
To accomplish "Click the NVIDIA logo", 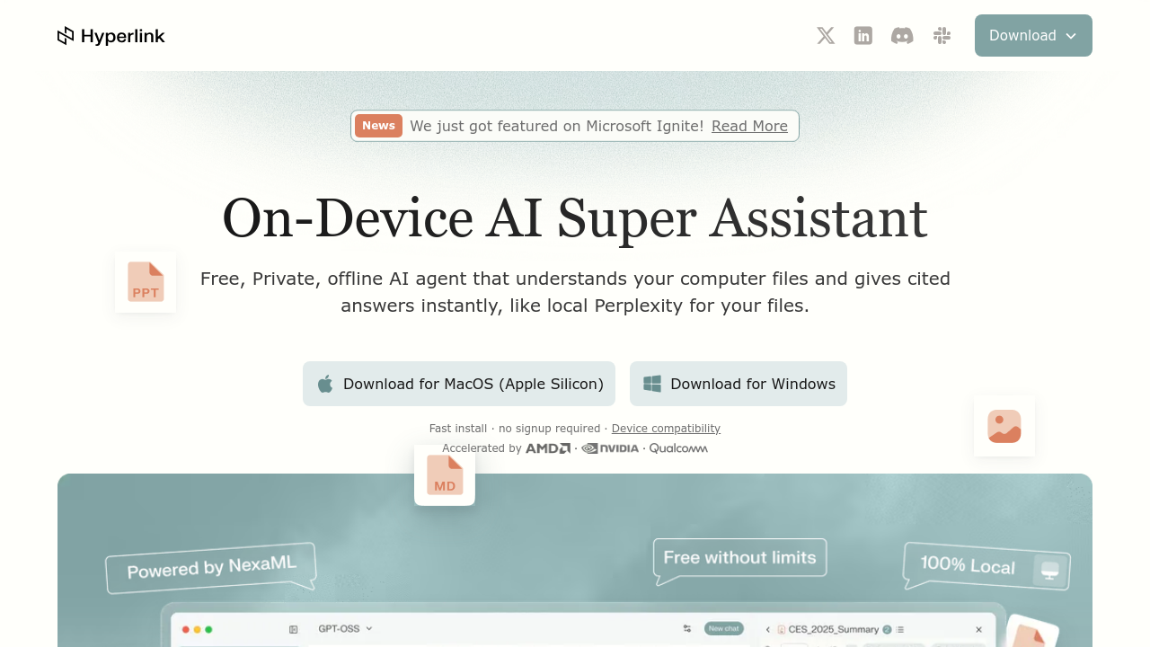I will coord(610,448).
